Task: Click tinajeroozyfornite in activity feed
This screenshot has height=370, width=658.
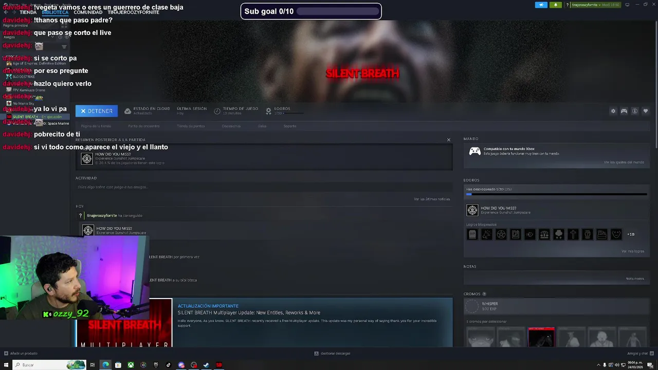Action: tap(102, 216)
